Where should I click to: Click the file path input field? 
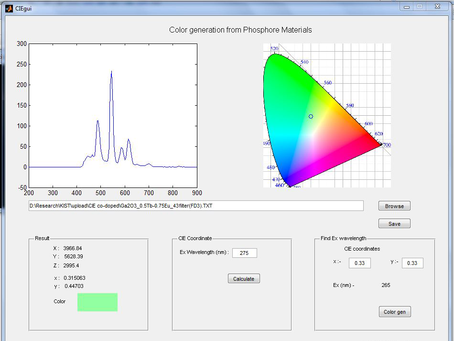196,206
